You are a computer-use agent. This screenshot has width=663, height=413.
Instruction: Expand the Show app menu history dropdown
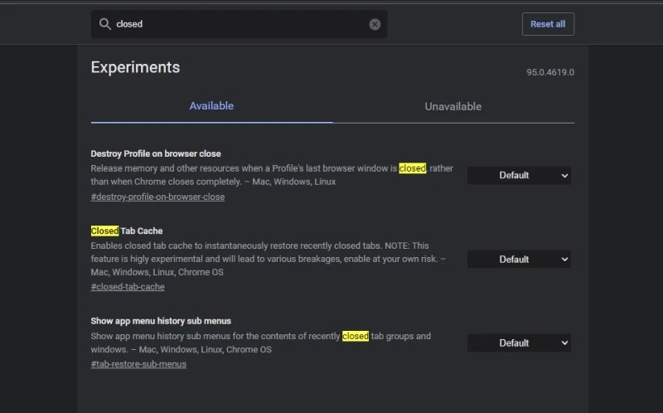point(519,343)
